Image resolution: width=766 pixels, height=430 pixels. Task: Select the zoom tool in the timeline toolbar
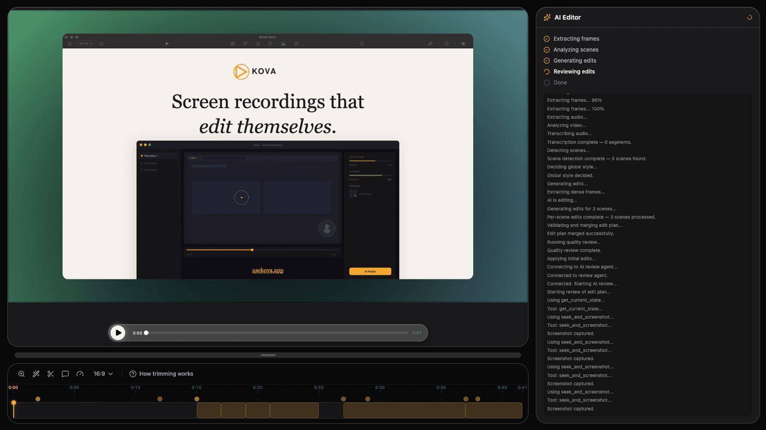coord(21,373)
